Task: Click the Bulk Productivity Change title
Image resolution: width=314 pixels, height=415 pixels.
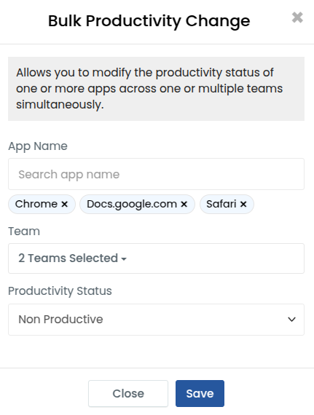Action: coord(149,21)
